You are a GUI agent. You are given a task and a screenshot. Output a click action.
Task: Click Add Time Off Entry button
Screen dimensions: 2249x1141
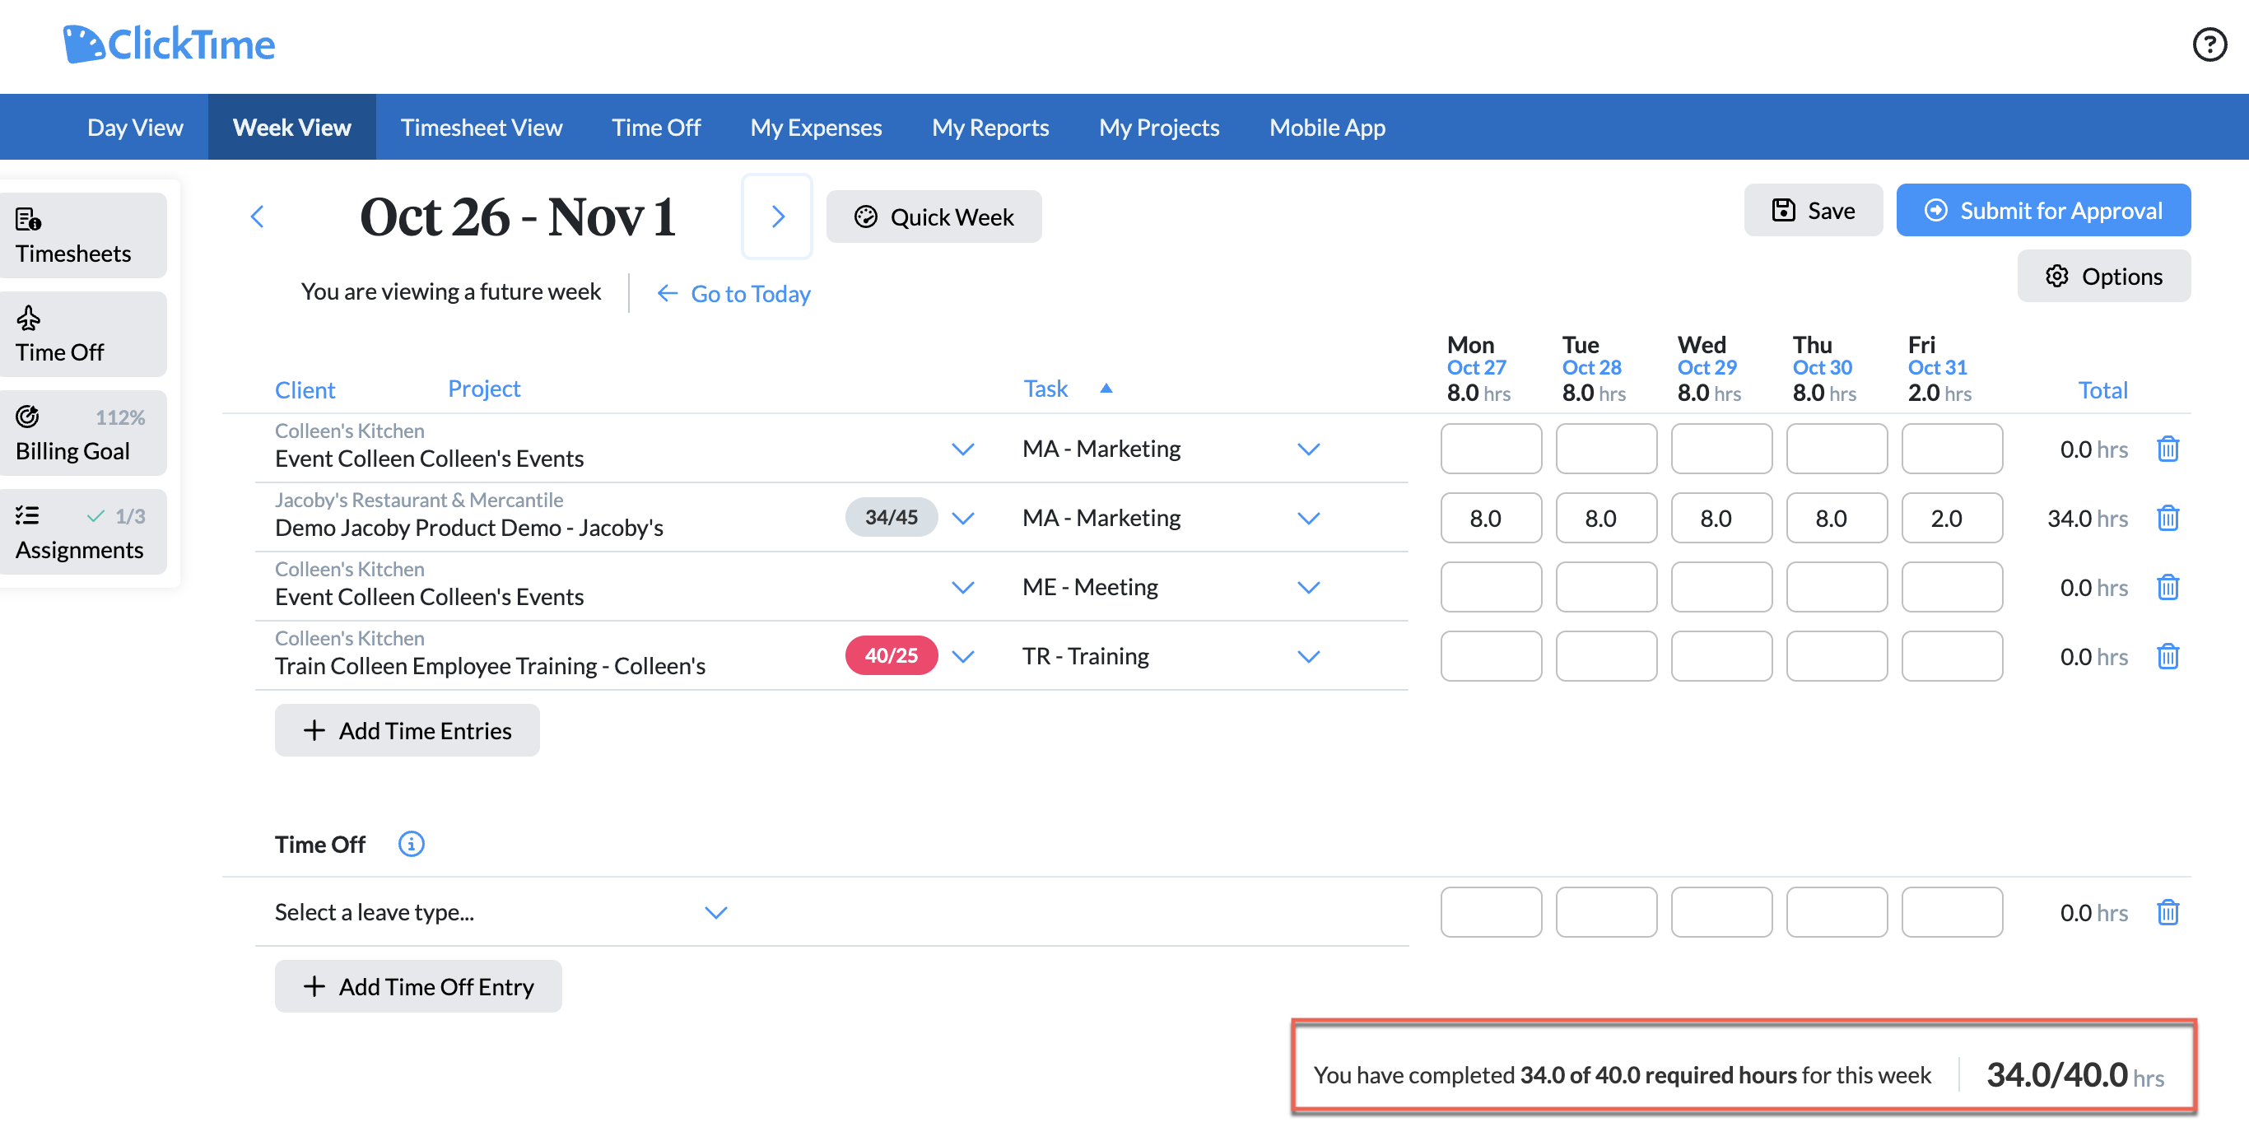pyautogui.click(x=418, y=985)
